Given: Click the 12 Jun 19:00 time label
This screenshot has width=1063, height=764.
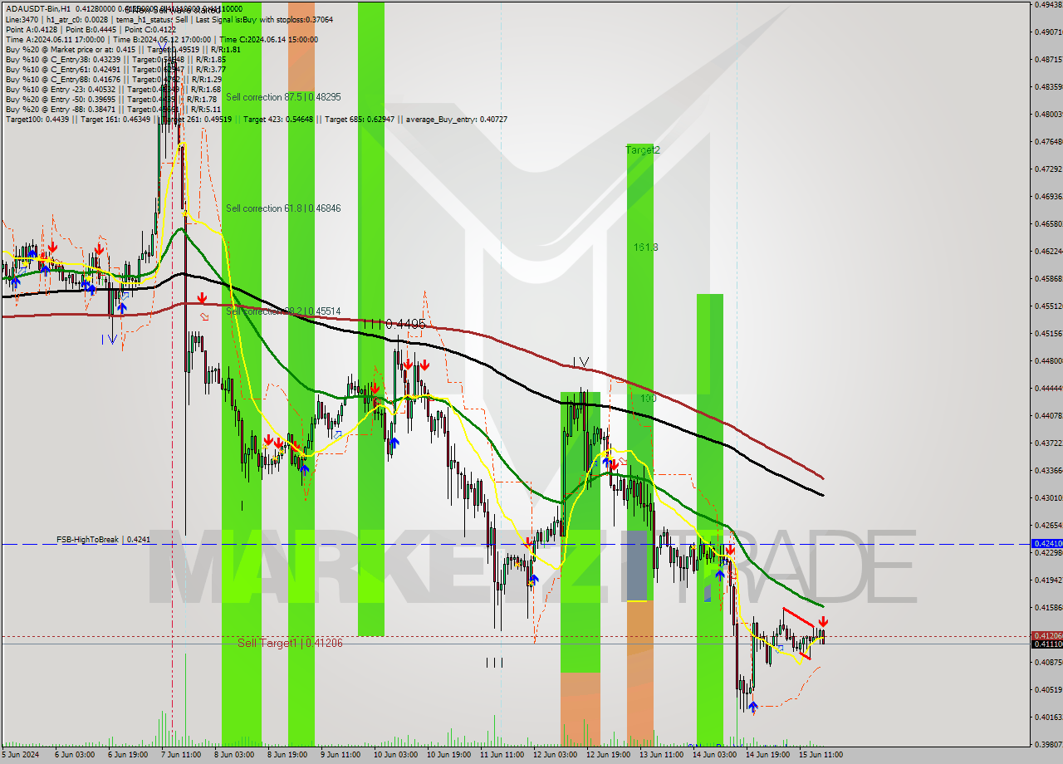Looking at the screenshot, I should (608, 754).
